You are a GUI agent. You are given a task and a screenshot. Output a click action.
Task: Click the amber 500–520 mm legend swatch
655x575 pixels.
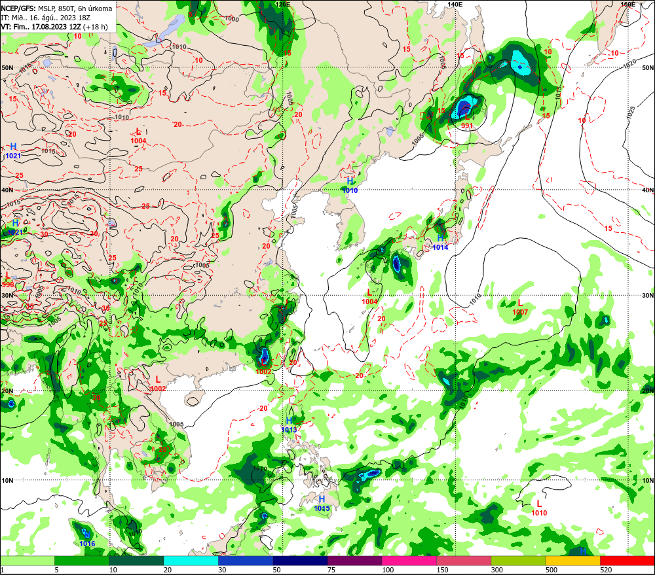point(572,561)
